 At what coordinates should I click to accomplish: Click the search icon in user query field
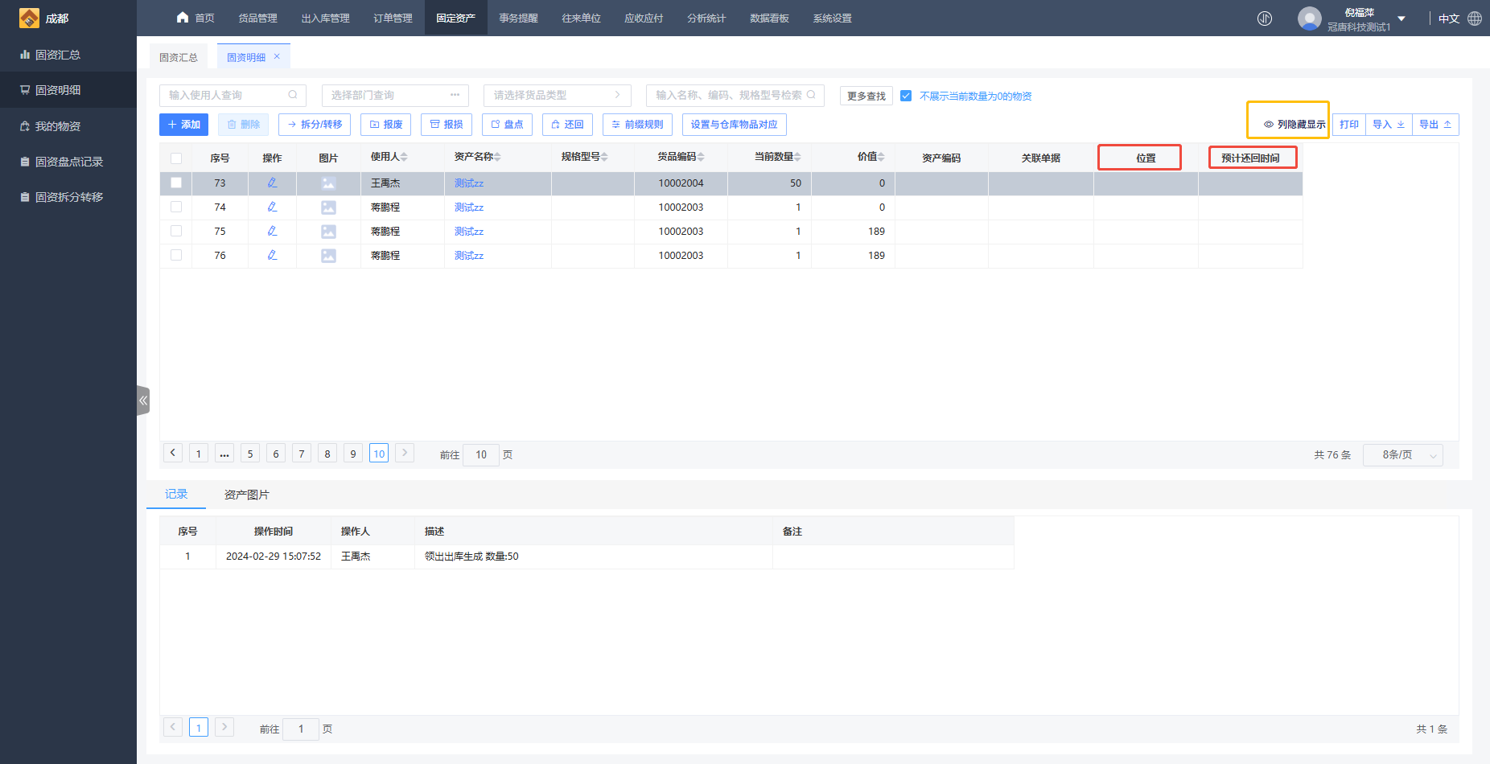tap(293, 95)
